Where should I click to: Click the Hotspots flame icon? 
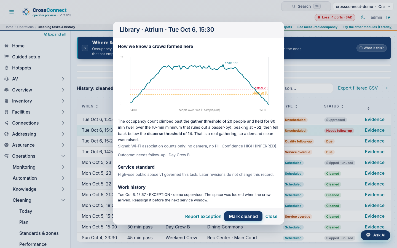point(7,68)
